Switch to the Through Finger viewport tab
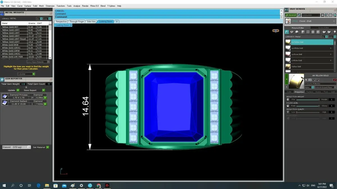The image size is (337, 189). (77, 22)
